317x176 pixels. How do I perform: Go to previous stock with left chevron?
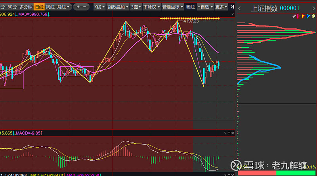(240, 8)
